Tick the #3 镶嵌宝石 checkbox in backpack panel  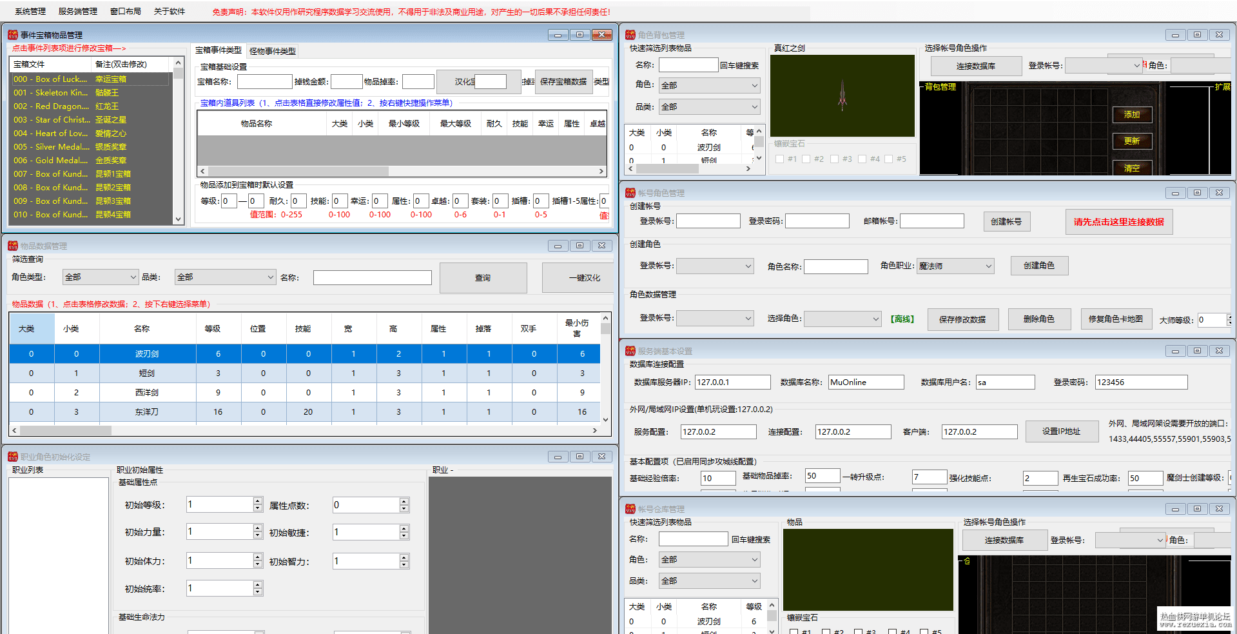(x=835, y=159)
